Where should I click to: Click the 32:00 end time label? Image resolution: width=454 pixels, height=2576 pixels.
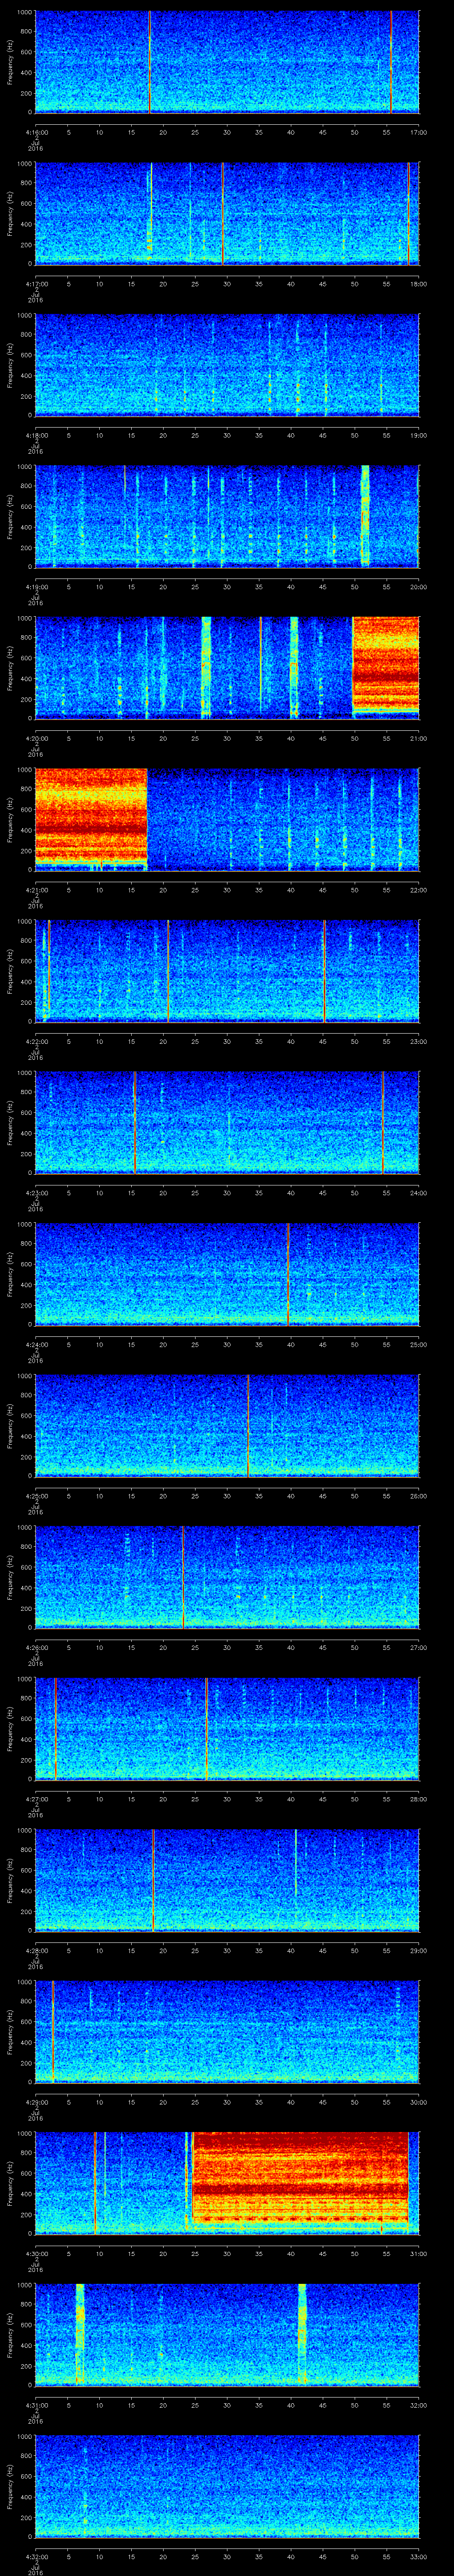[418, 2405]
